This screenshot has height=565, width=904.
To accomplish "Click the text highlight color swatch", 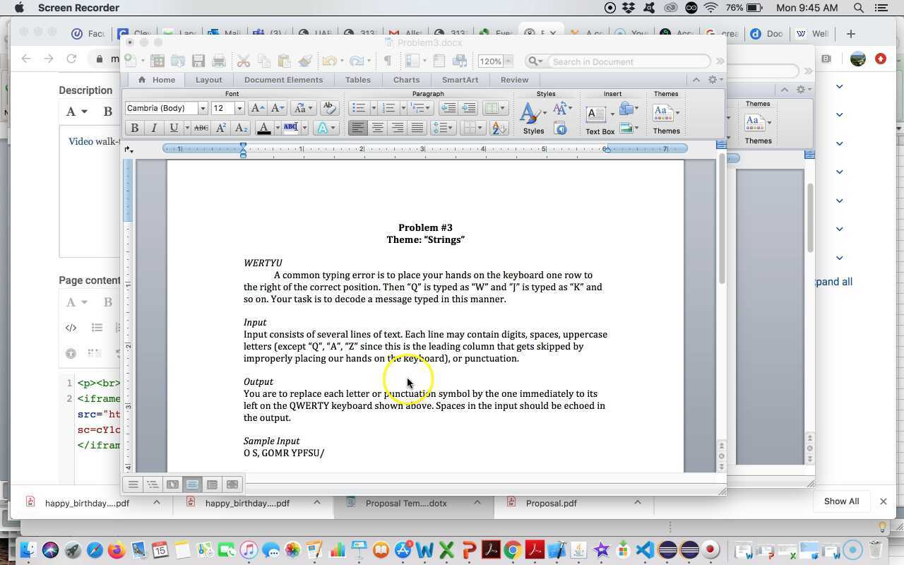I will pos(290,128).
